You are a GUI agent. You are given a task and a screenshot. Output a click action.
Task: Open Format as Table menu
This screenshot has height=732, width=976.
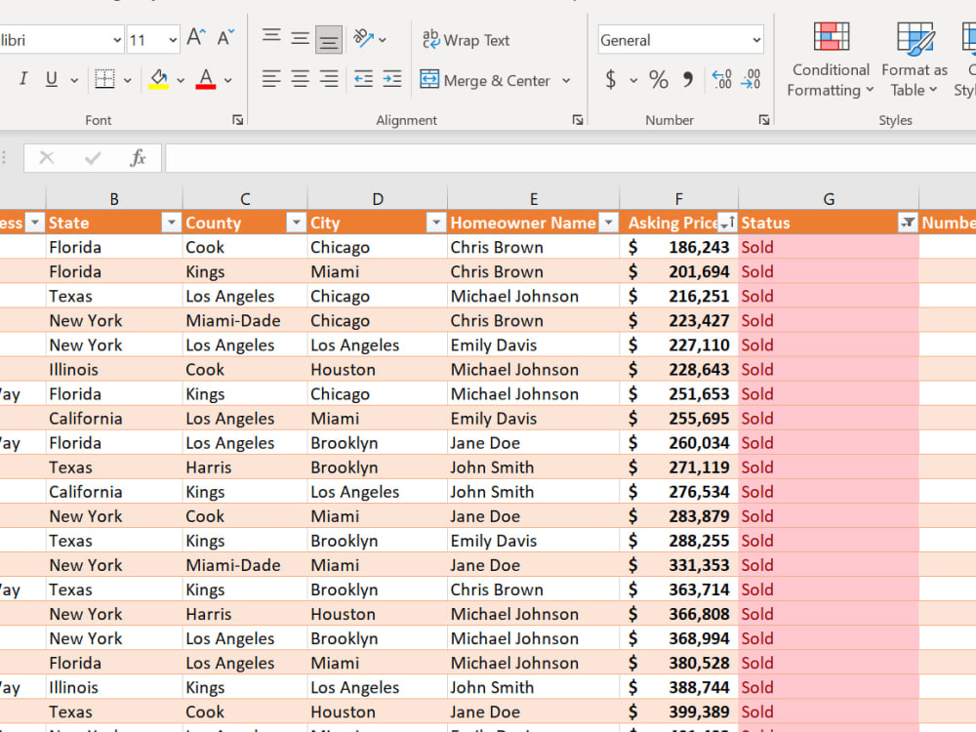(x=915, y=60)
